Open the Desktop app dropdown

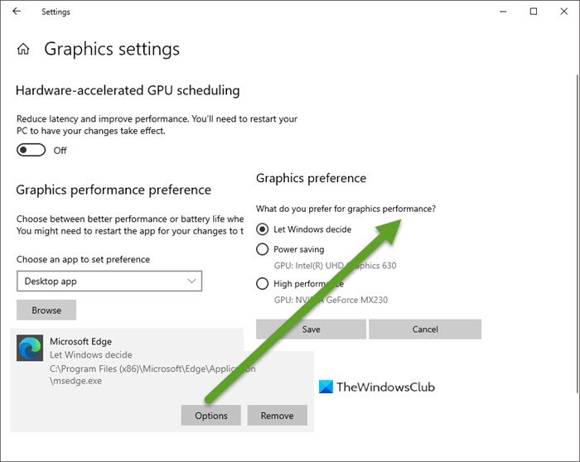[109, 282]
